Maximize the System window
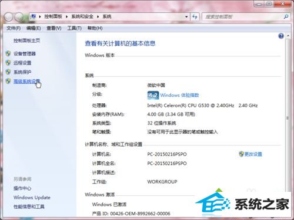The width and height of the screenshot is (294, 220). click(x=269, y=4)
